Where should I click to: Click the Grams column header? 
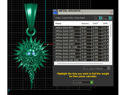(86, 23)
